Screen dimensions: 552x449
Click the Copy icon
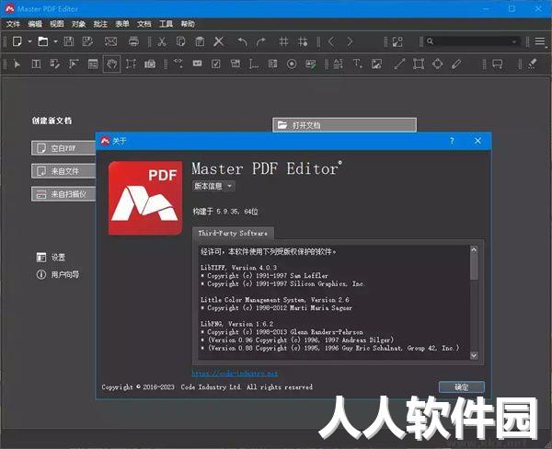180,41
